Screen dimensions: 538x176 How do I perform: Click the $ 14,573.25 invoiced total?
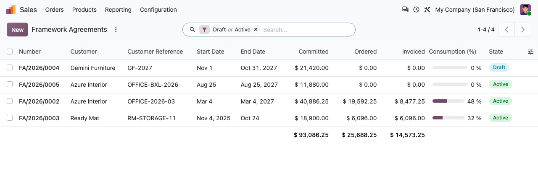click(408, 135)
